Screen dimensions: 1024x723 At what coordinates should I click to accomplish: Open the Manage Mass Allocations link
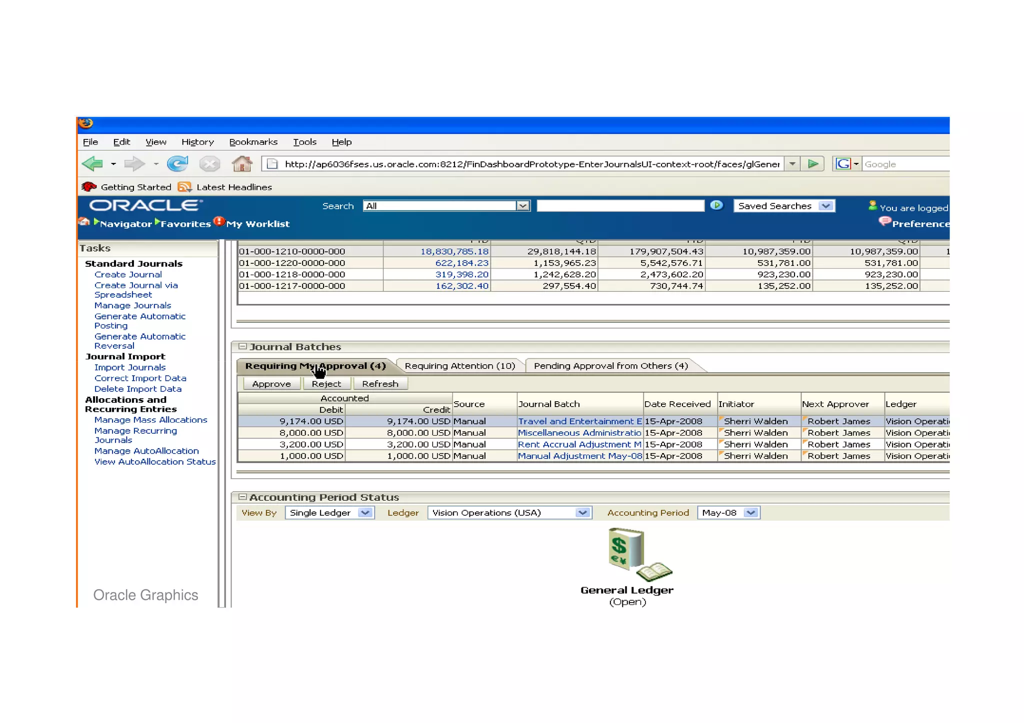[x=150, y=420]
